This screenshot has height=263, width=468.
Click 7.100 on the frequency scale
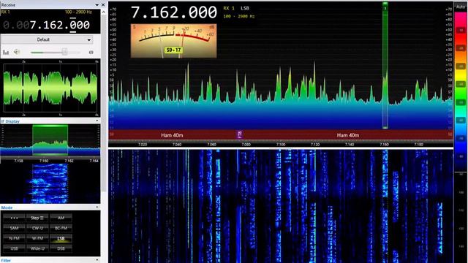point(281,145)
